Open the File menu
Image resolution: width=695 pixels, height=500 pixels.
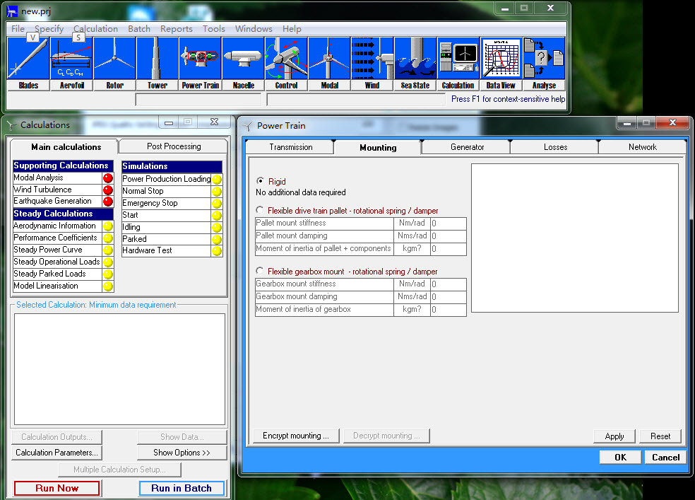[x=18, y=29]
